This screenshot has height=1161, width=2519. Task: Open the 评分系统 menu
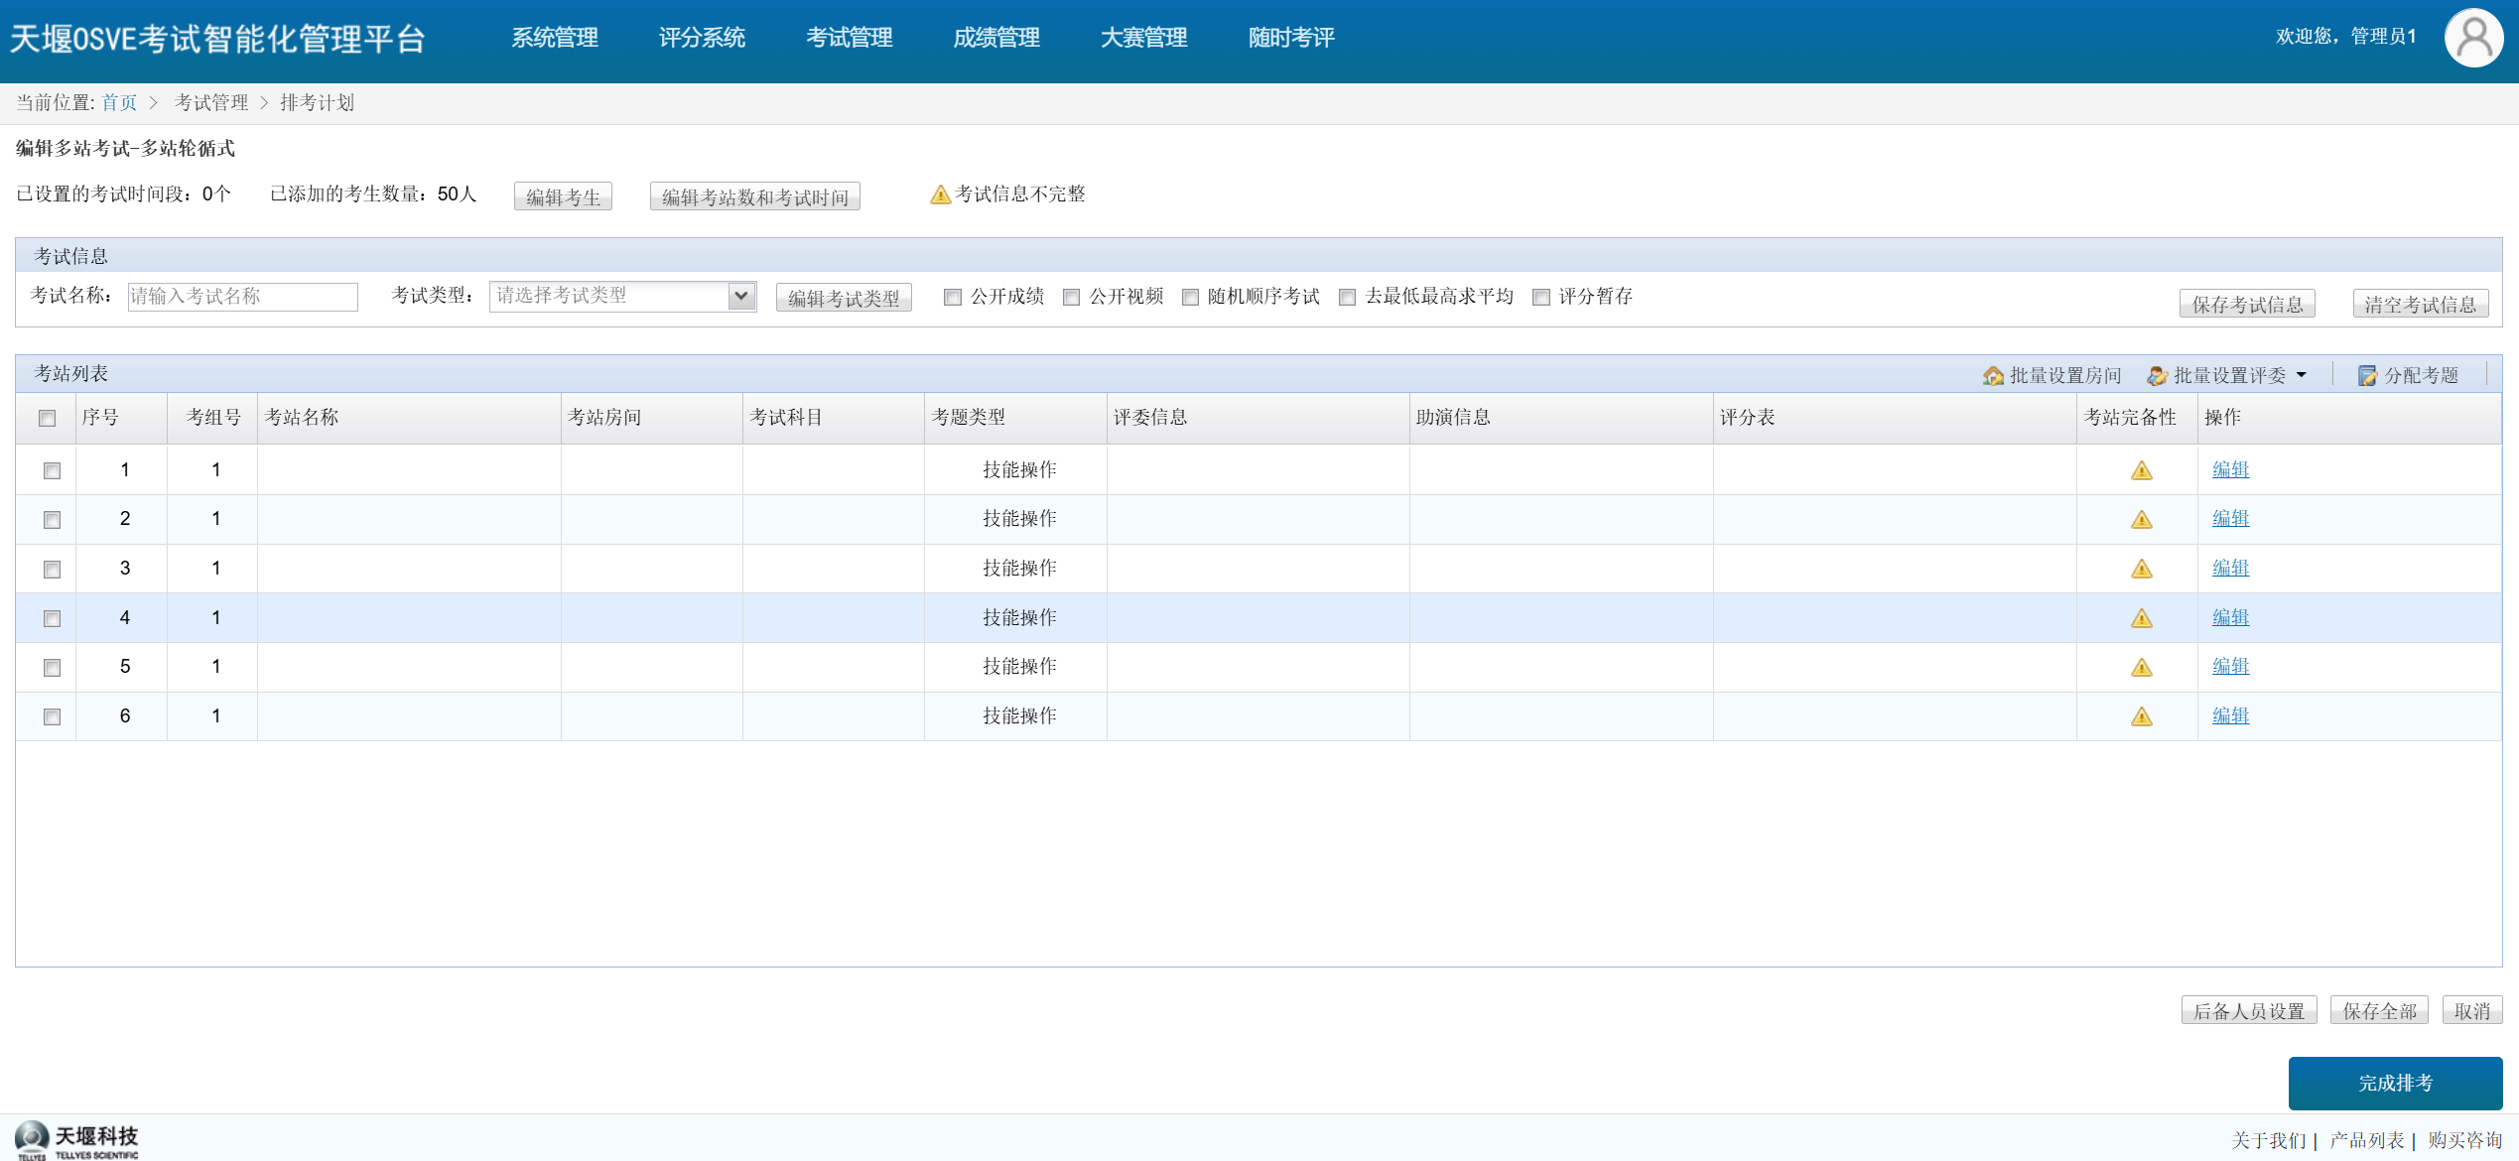(x=702, y=38)
